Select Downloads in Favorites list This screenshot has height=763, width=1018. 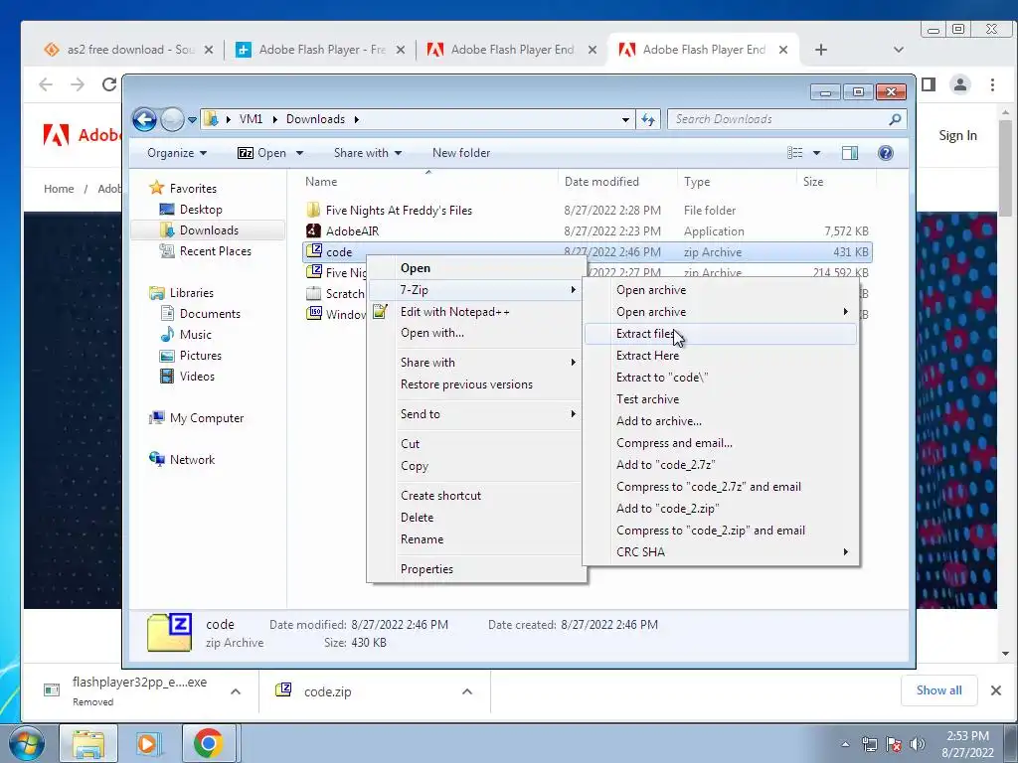(208, 230)
